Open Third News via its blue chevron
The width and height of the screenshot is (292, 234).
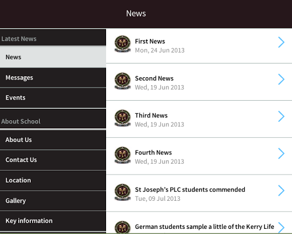(x=281, y=116)
